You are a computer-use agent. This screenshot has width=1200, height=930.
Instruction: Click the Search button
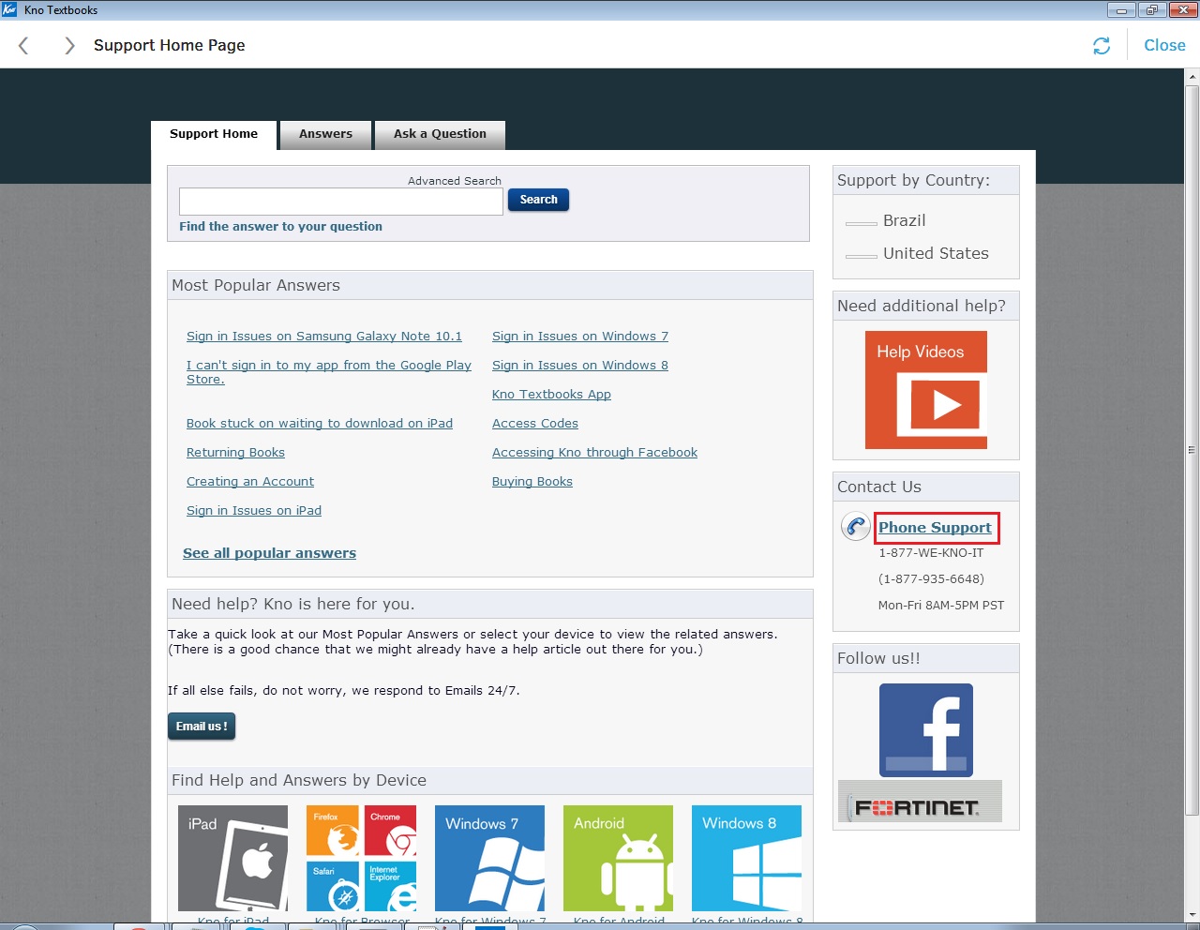[x=538, y=200]
